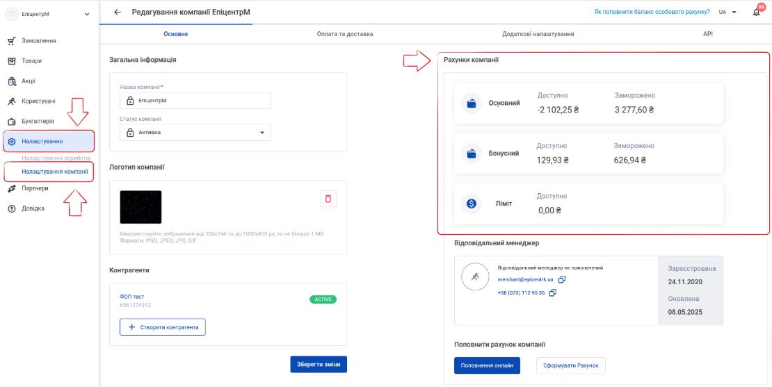Click the Бухгалтерія wallet icon

pos(13,122)
